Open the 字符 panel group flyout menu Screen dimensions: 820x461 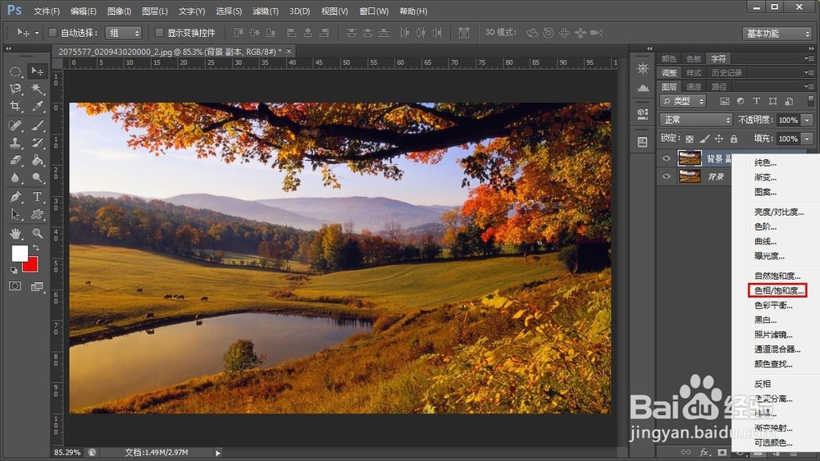[809, 58]
